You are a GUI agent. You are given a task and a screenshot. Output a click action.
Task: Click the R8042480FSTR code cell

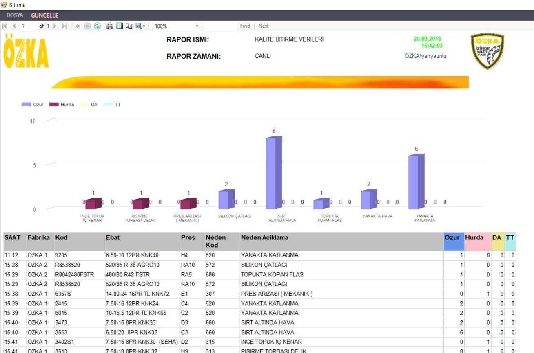tap(79, 274)
